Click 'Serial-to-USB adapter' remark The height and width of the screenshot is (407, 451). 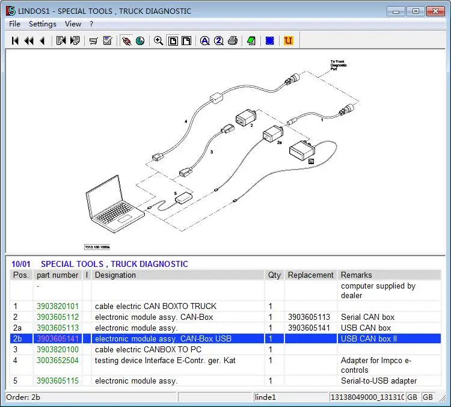(x=379, y=381)
